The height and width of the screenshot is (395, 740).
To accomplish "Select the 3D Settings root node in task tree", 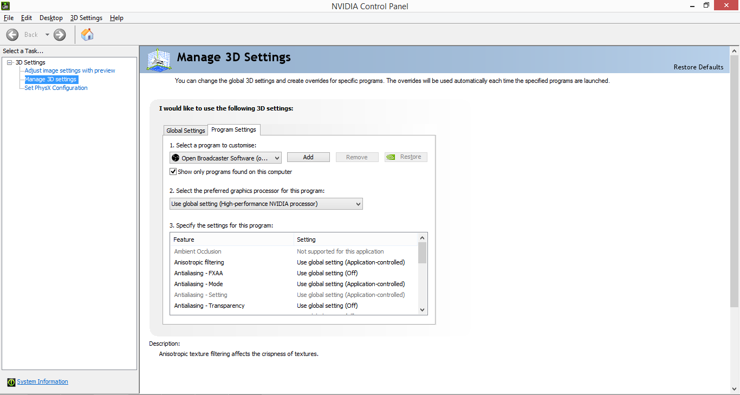I will coord(30,62).
